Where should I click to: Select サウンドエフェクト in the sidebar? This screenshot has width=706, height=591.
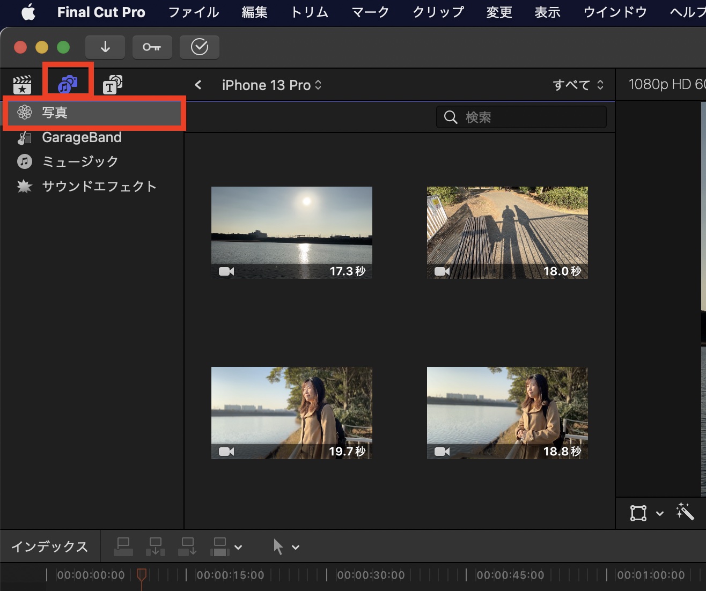(99, 187)
